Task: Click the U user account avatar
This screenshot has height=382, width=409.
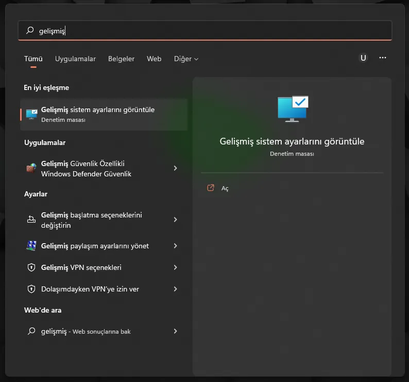Action: point(363,58)
